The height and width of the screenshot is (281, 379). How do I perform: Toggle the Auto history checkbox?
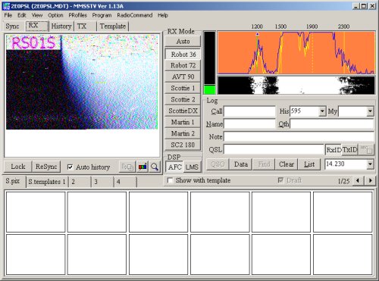click(70, 167)
